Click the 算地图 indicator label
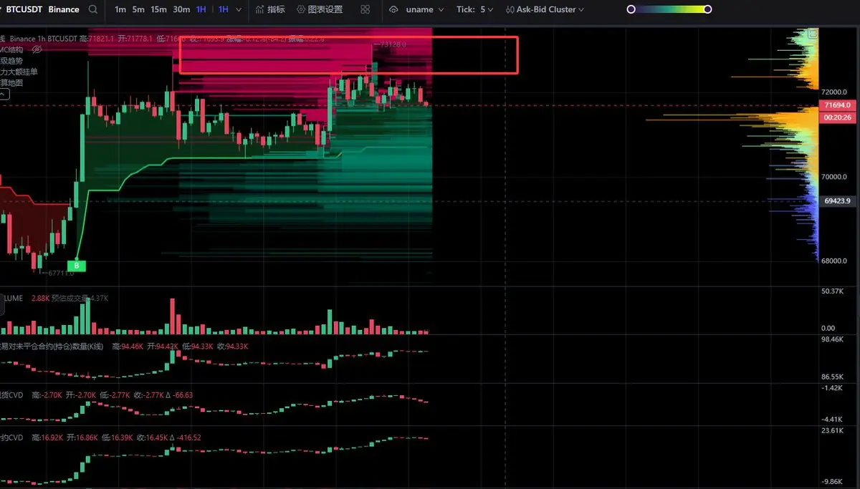Image resolution: width=860 pixels, height=489 pixels. (11, 83)
